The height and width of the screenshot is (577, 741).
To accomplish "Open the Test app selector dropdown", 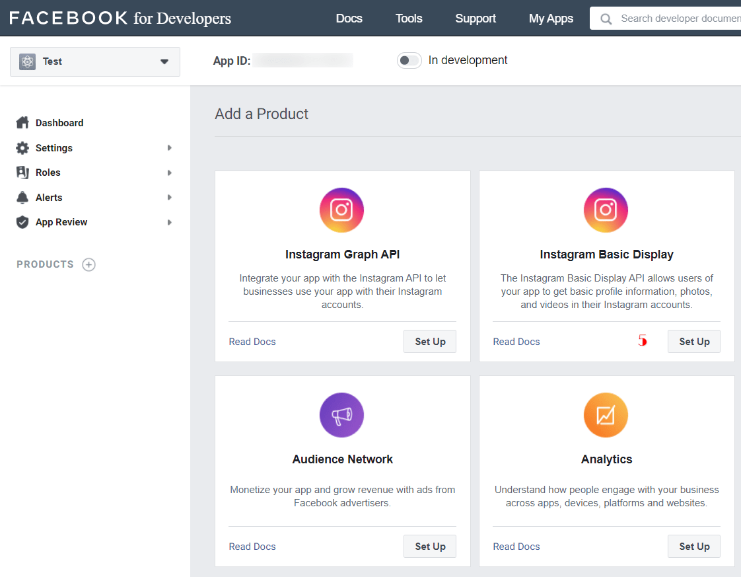I will (95, 61).
